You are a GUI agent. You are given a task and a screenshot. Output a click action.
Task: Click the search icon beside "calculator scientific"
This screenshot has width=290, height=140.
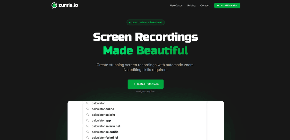[x=88, y=132]
